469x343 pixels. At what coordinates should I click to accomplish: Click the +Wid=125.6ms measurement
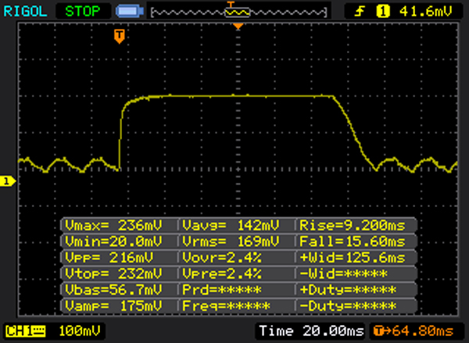point(353,258)
